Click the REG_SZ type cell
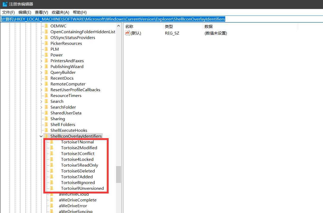 pyautogui.click(x=172, y=33)
